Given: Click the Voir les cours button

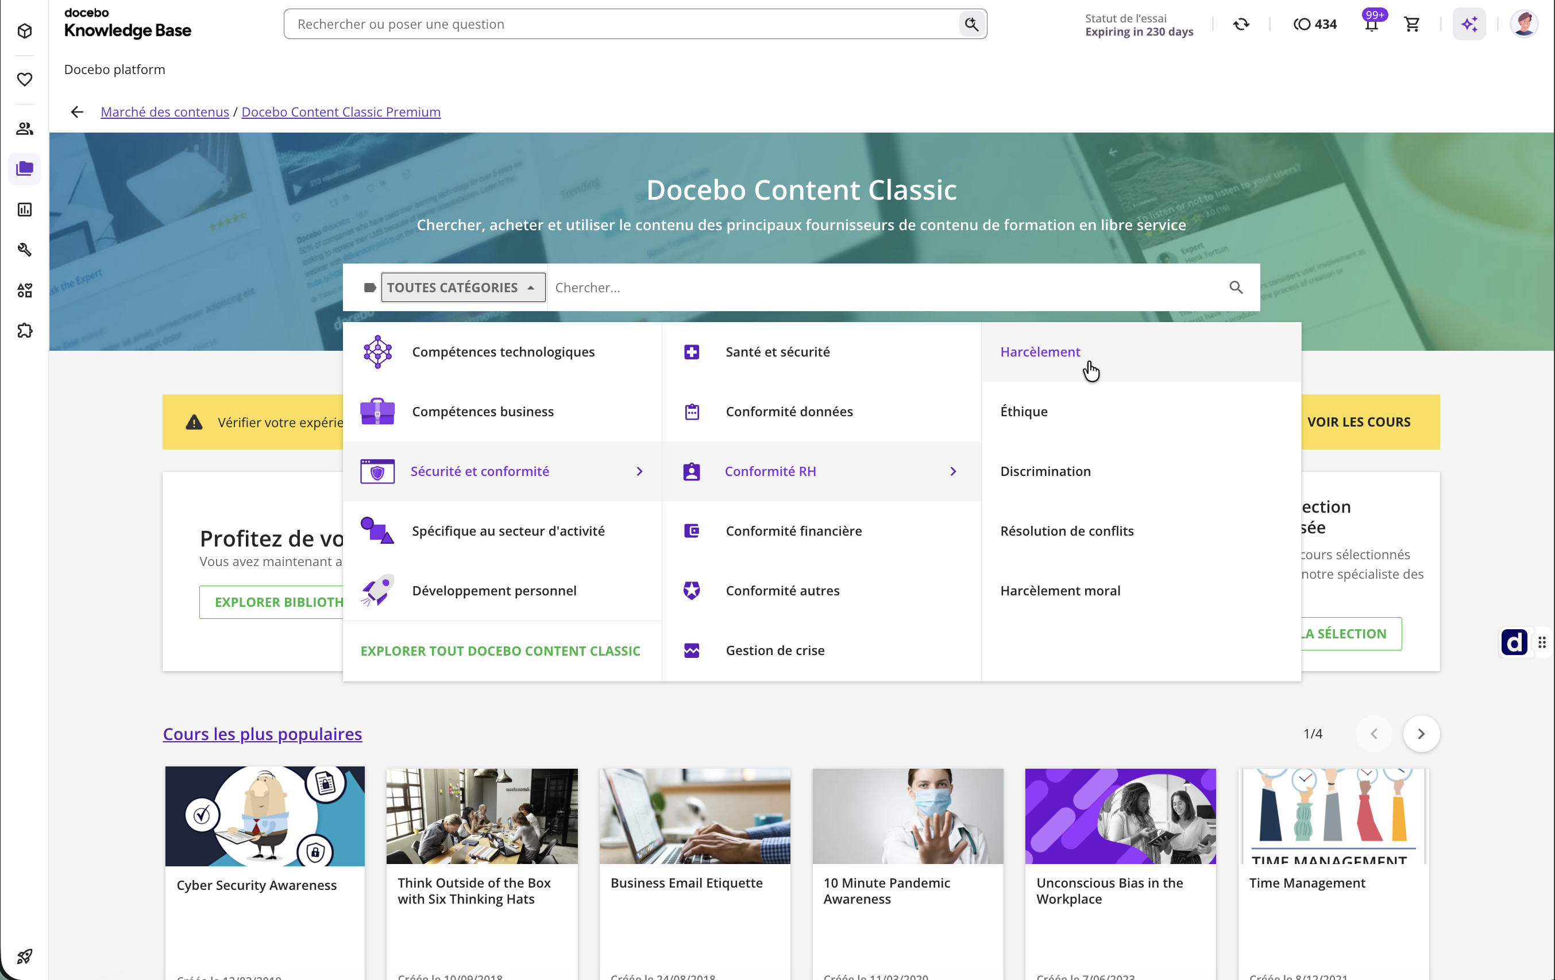Looking at the screenshot, I should coord(1359,421).
